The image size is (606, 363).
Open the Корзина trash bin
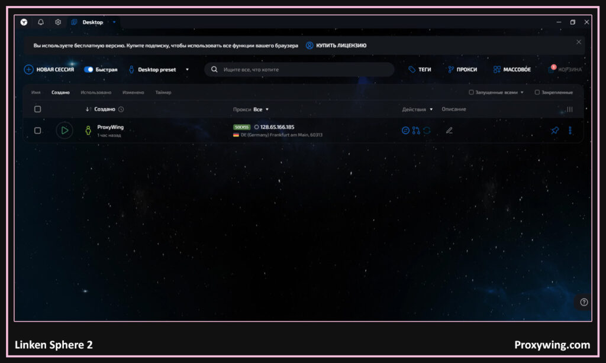565,70
